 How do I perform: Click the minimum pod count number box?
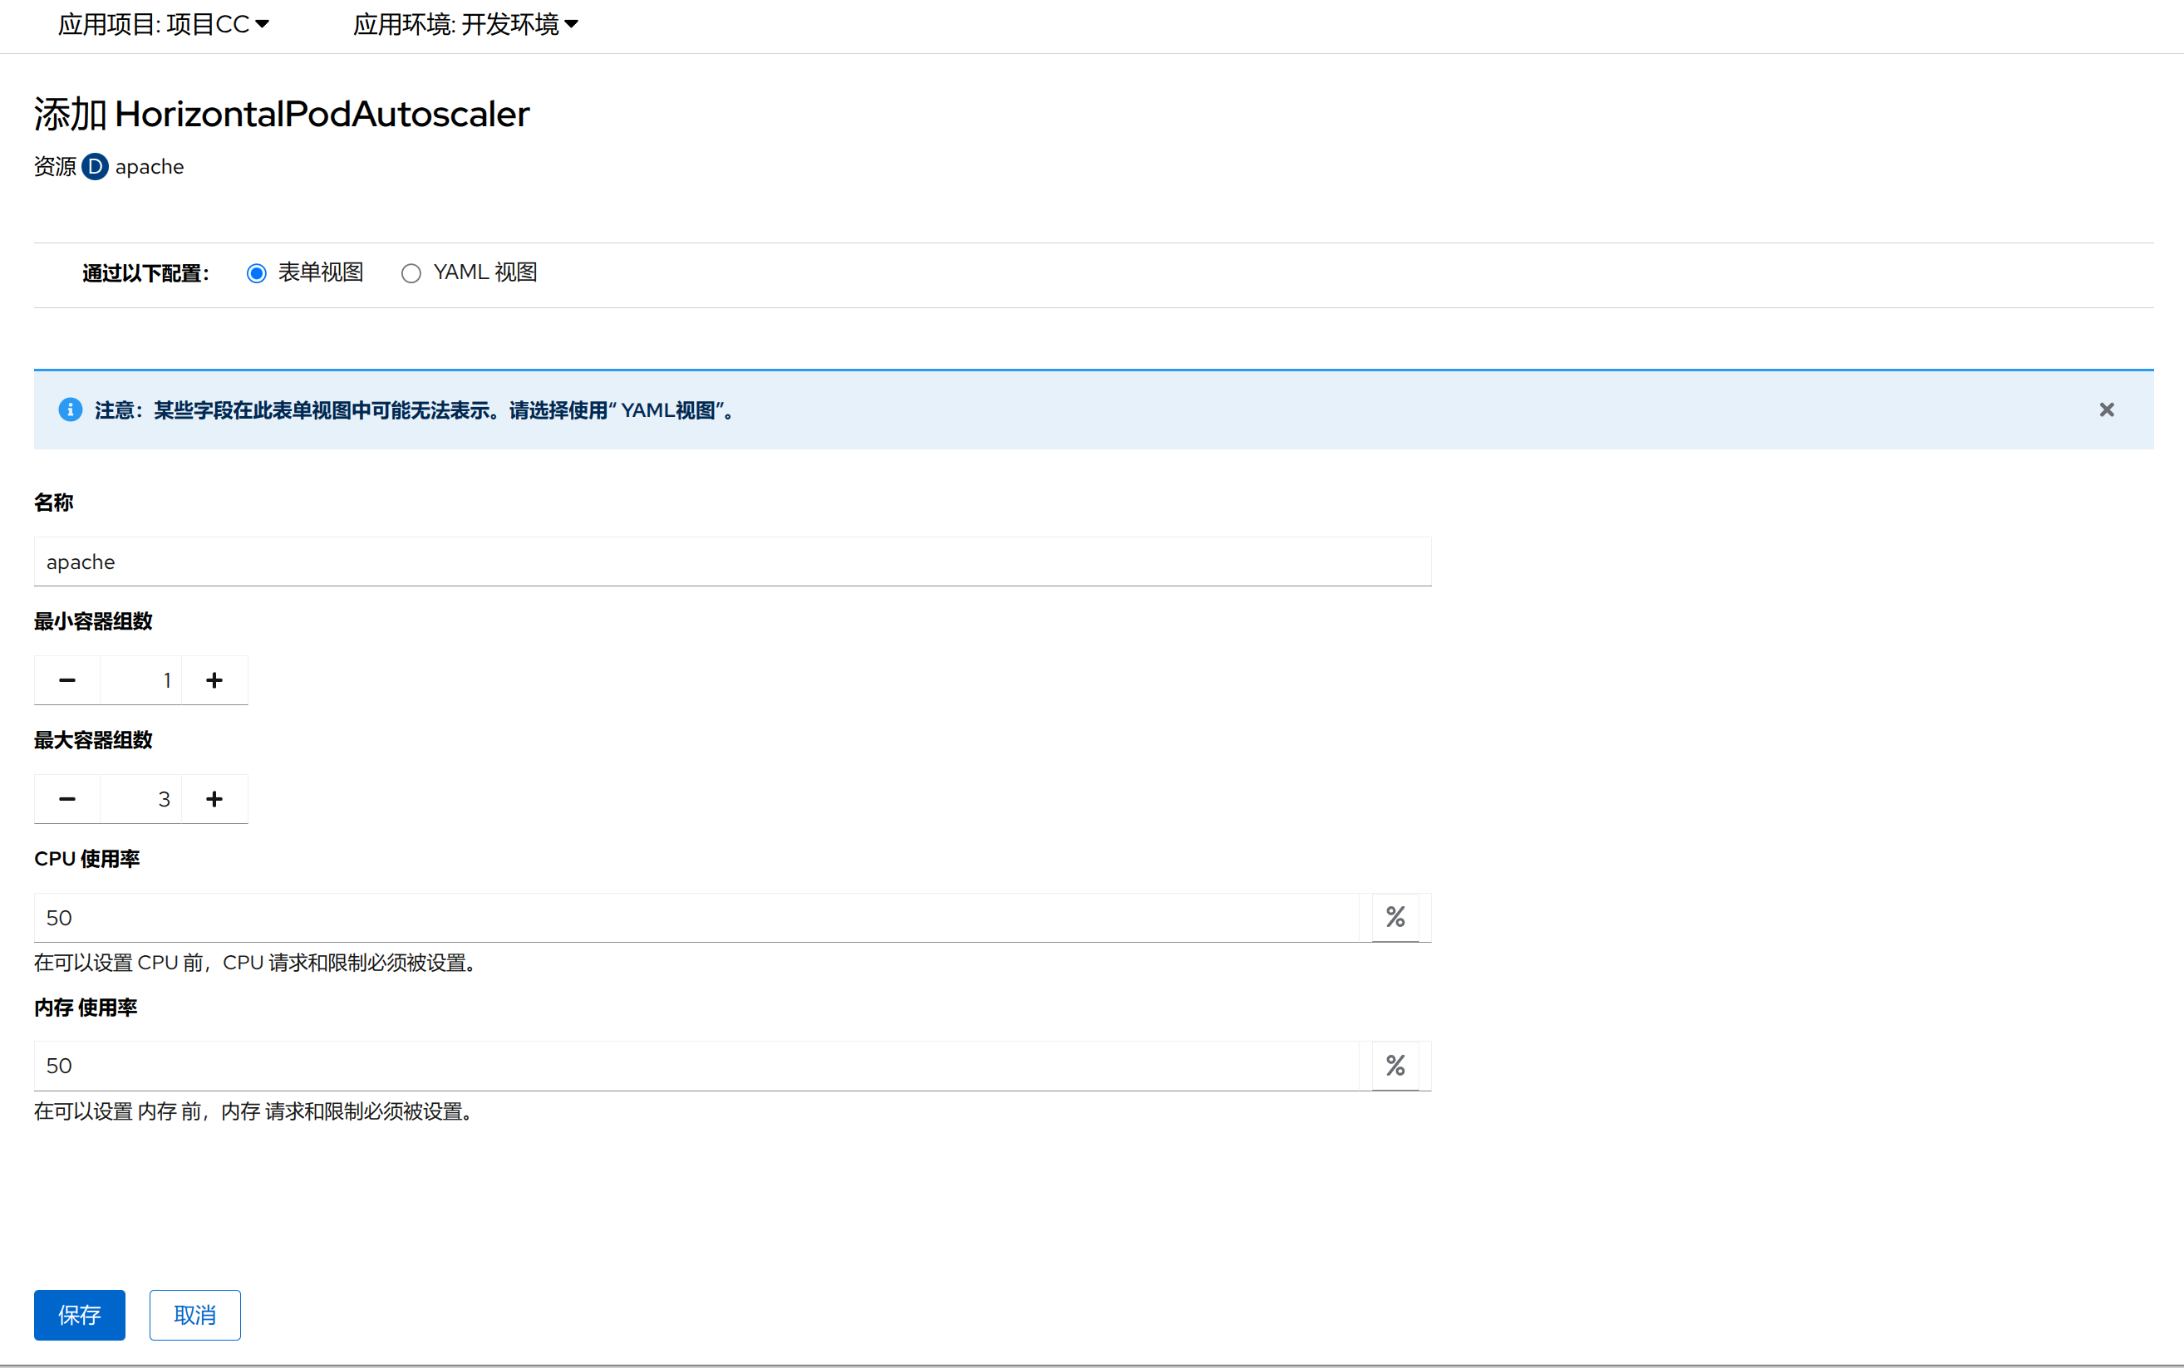click(x=141, y=680)
